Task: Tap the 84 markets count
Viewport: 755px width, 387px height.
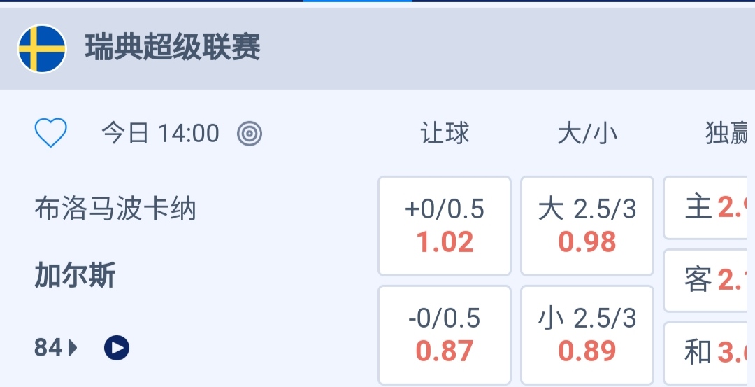Action: point(48,347)
